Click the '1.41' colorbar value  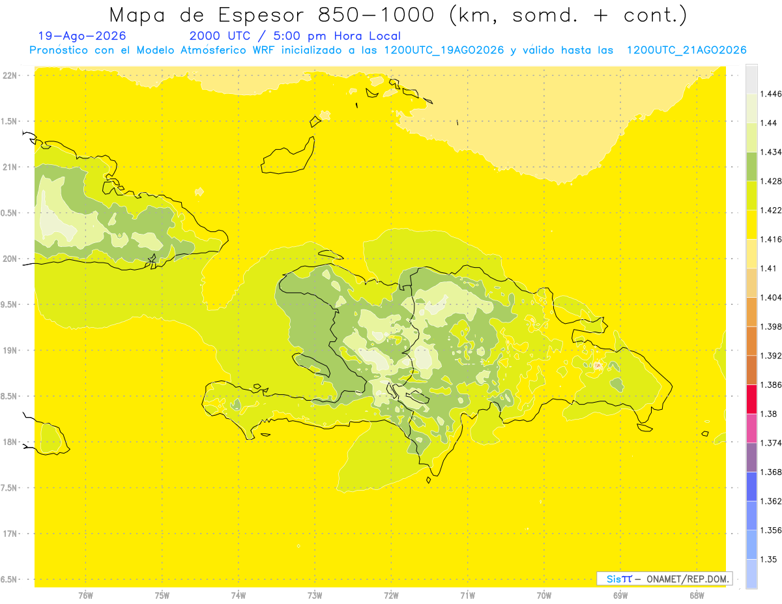(768, 268)
